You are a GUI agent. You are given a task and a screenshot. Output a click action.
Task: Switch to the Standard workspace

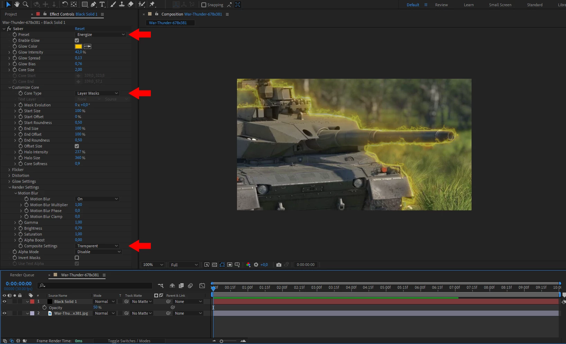(535, 5)
